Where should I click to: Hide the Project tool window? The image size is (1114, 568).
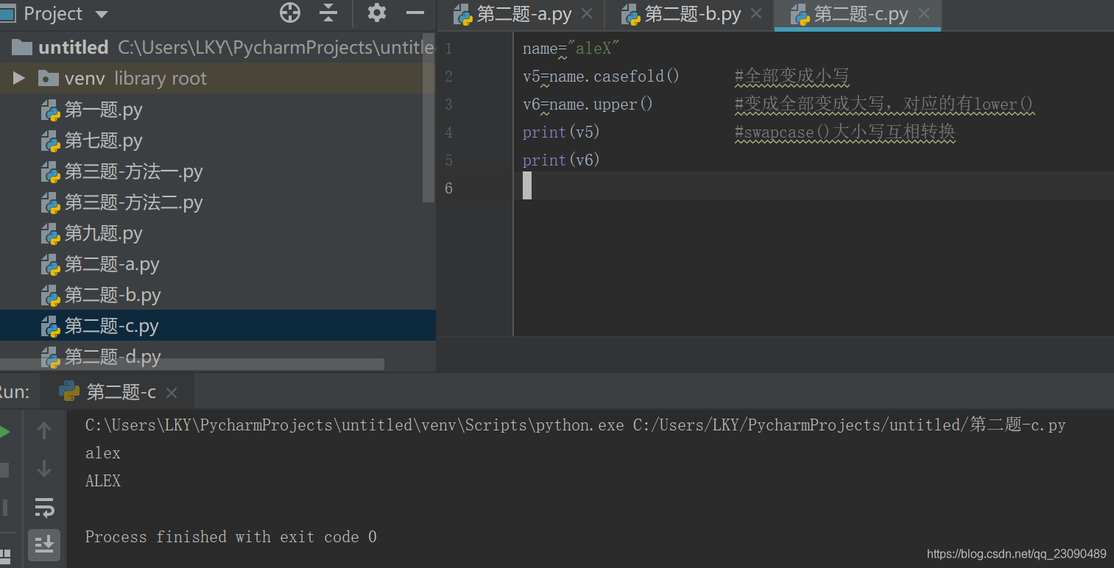tap(415, 13)
